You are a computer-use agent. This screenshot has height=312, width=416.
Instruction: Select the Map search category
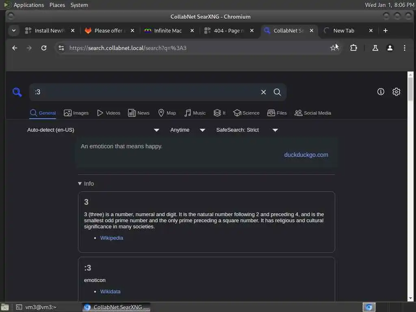click(x=167, y=113)
